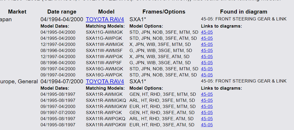This screenshot has height=130, width=294.
Task: Click the Market column header
Action: click(x=17, y=12)
